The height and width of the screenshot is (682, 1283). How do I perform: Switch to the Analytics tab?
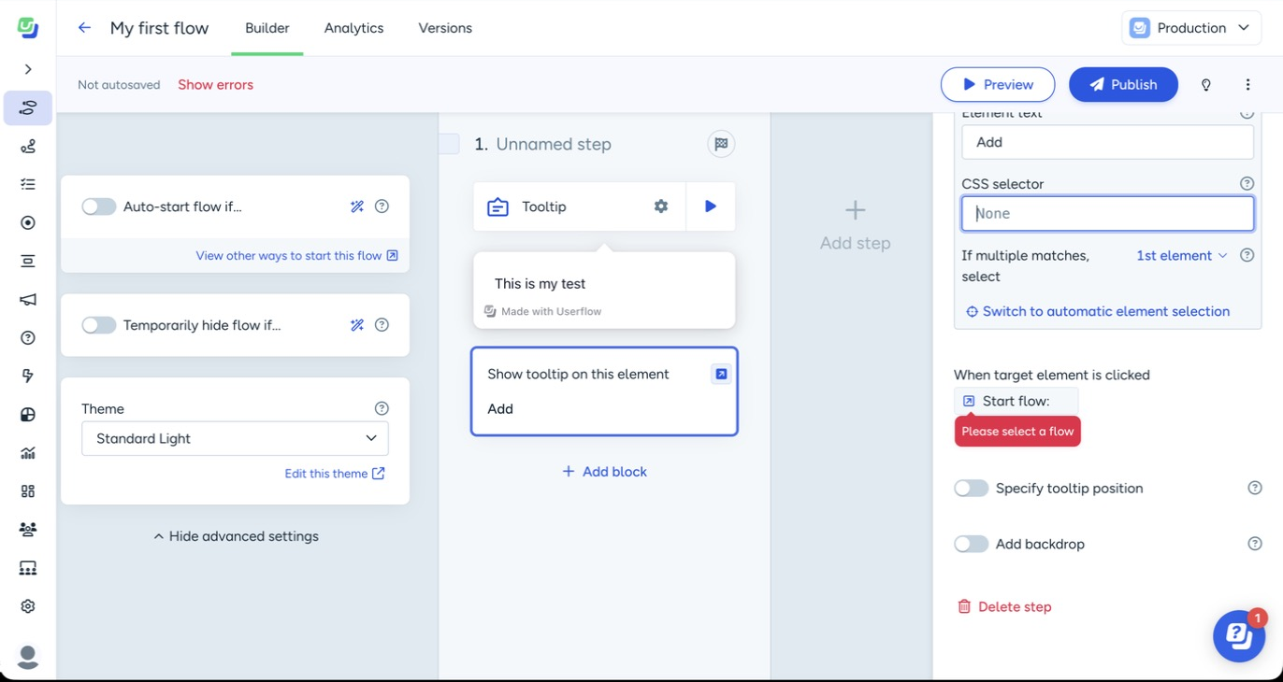(x=353, y=28)
